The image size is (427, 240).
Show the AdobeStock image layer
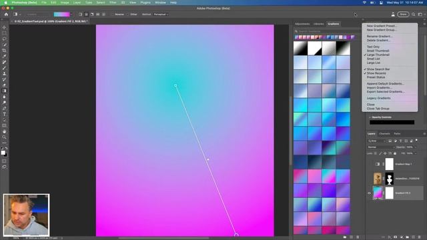(369, 179)
